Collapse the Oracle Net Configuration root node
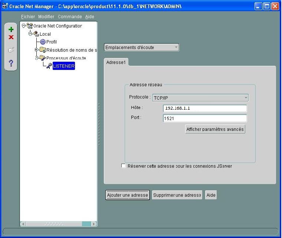 coord(23,26)
